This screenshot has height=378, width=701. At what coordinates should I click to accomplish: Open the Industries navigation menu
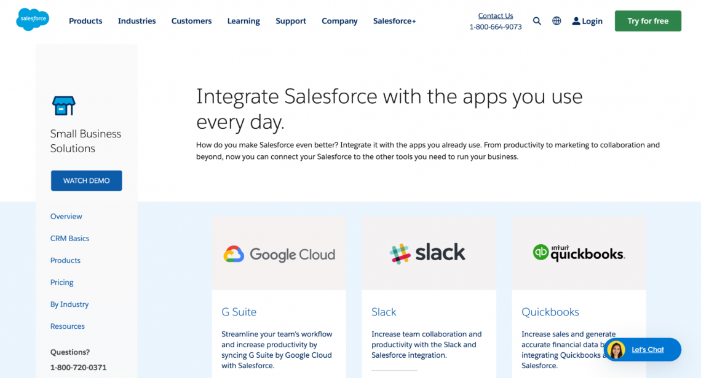[137, 21]
